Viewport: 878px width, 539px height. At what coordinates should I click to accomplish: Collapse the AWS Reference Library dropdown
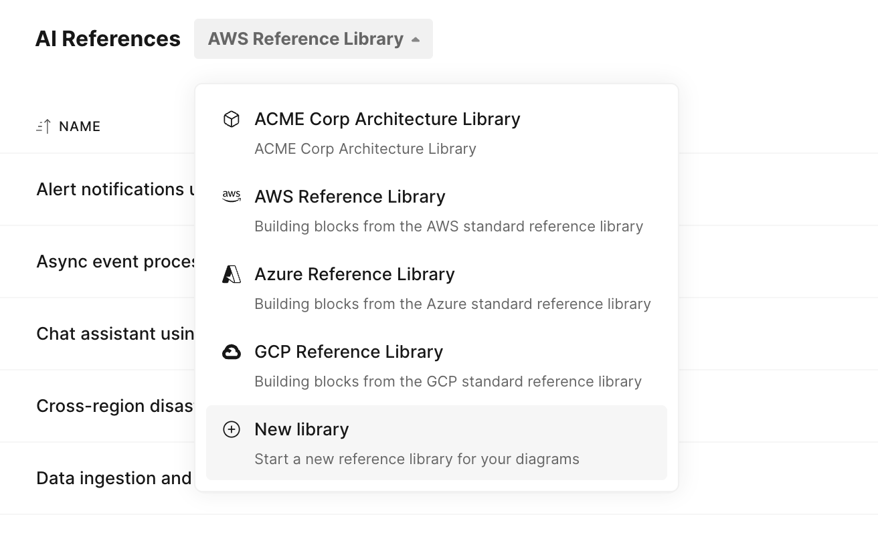[313, 39]
